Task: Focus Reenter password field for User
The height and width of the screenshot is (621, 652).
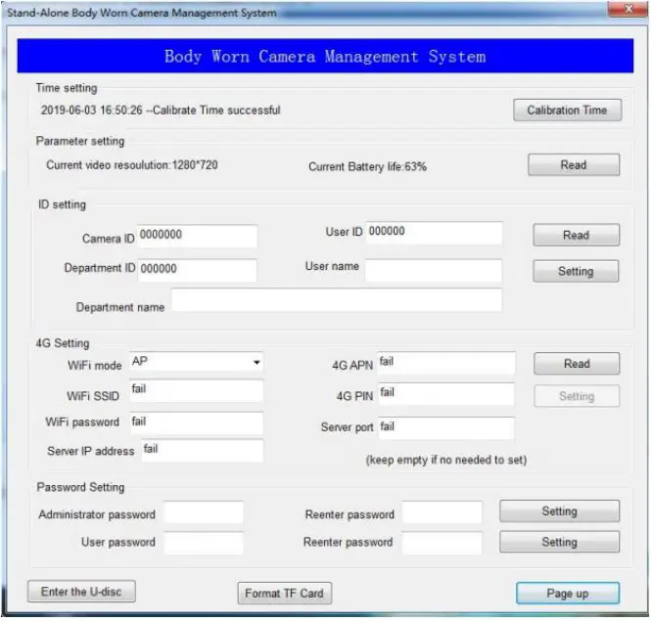Action: pos(442,543)
